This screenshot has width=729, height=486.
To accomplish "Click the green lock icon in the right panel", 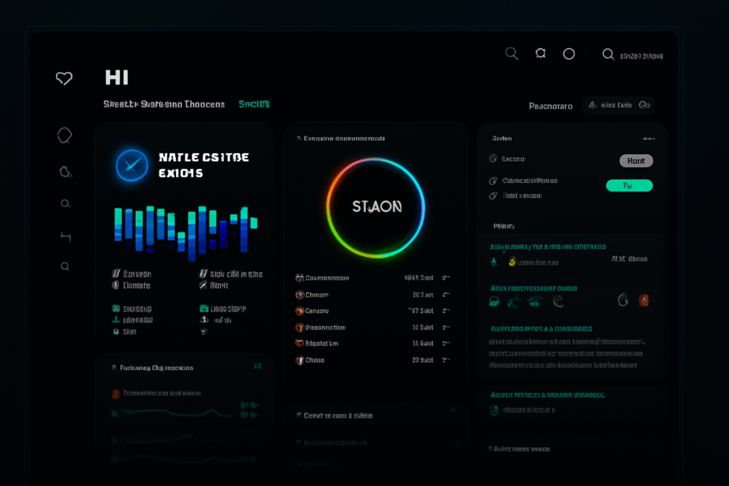I will 495,302.
